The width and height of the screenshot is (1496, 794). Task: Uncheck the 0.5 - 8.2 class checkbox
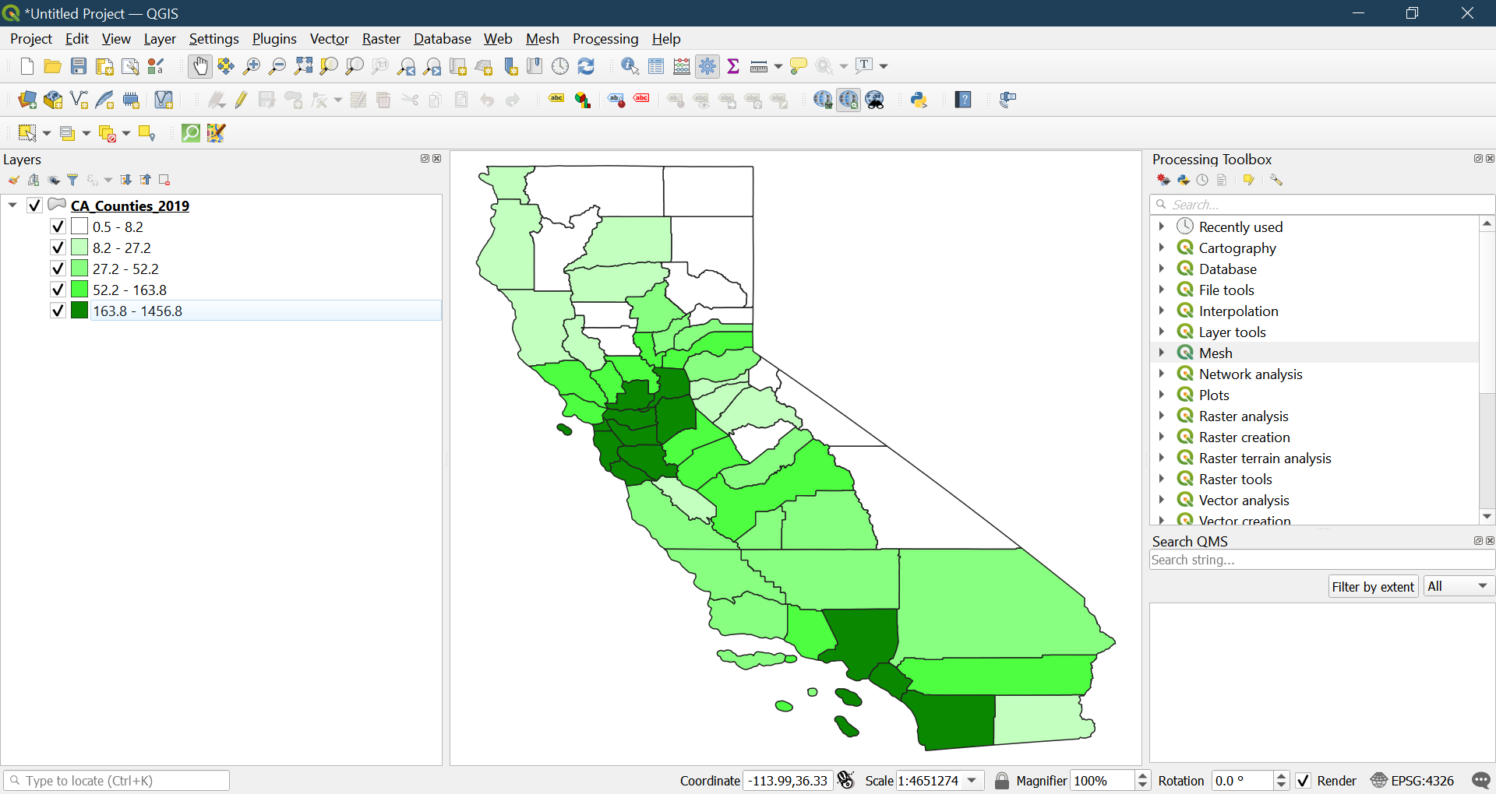[58, 227]
